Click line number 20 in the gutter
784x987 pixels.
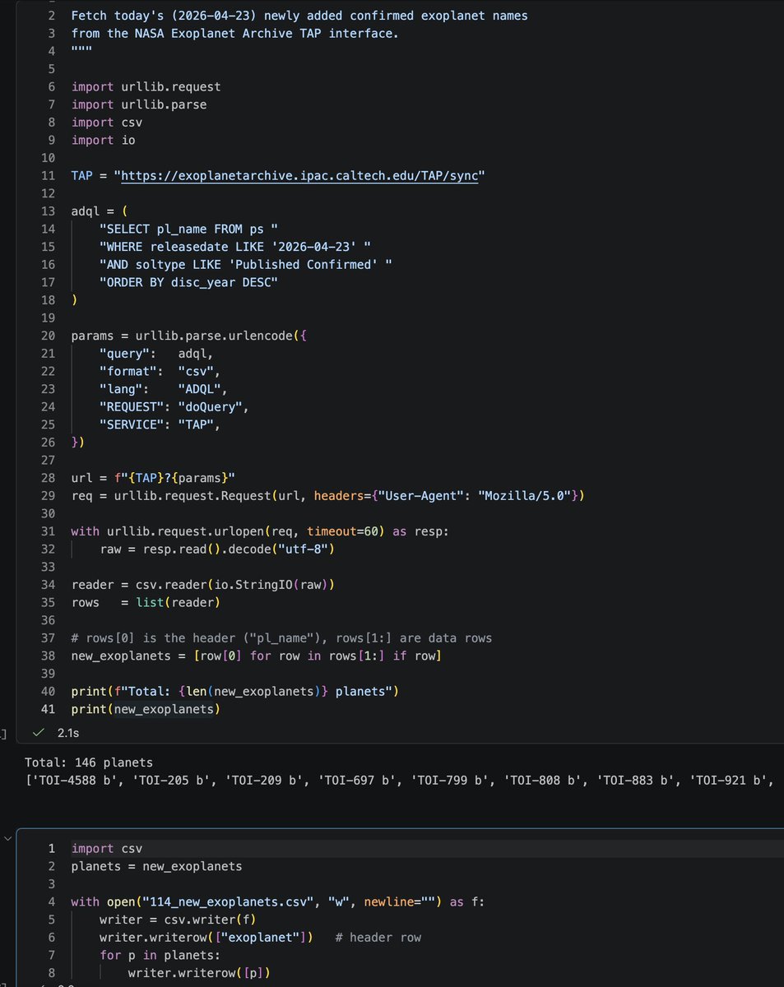48,336
